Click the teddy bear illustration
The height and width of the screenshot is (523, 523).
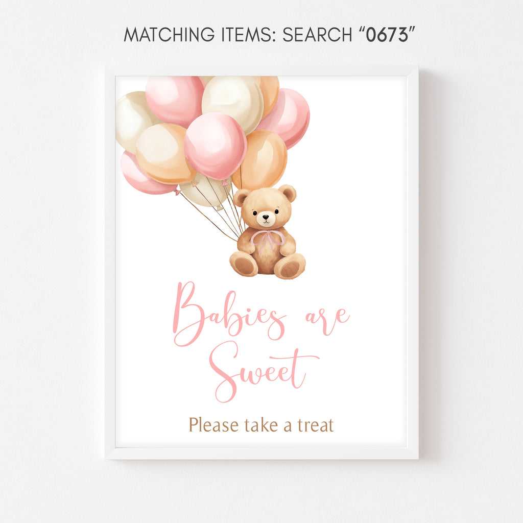[x=267, y=232]
